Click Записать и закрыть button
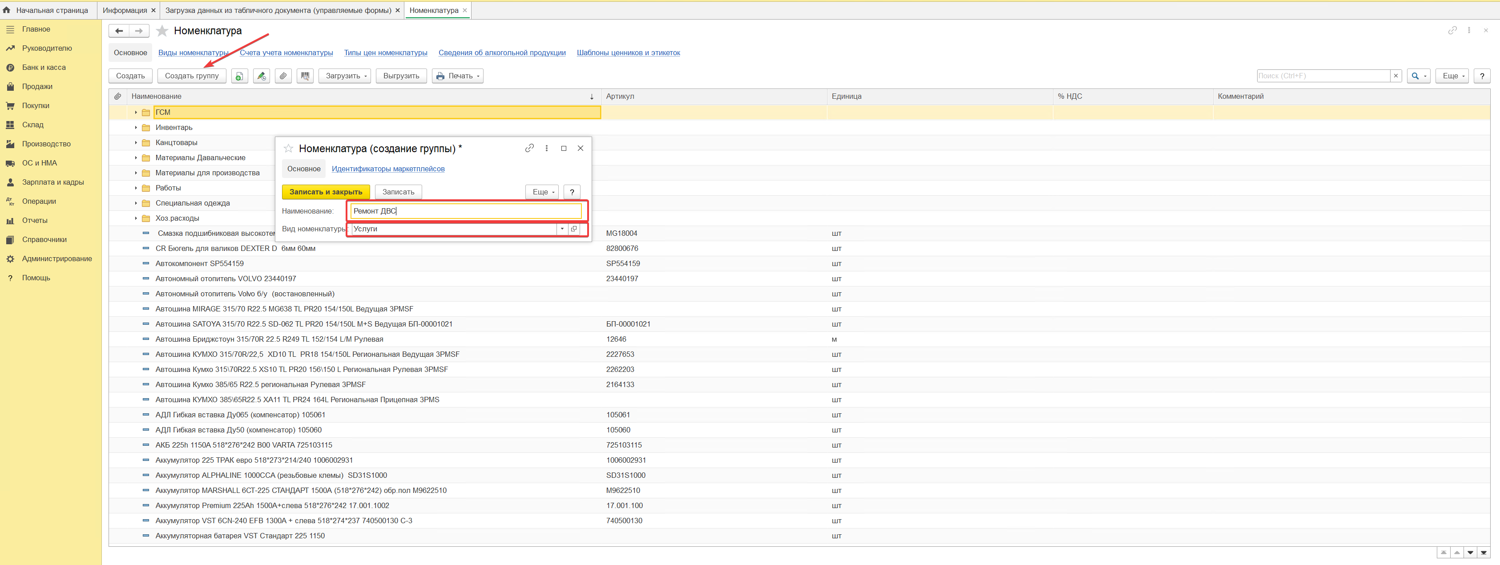Image resolution: width=1500 pixels, height=565 pixels. point(326,192)
